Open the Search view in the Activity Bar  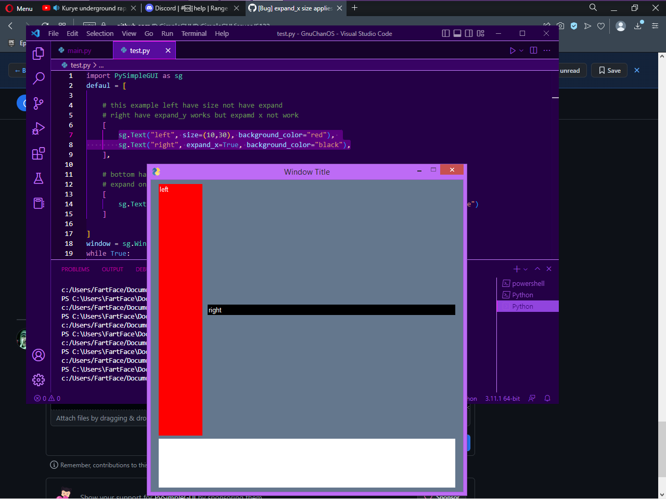(x=38, y=78)
